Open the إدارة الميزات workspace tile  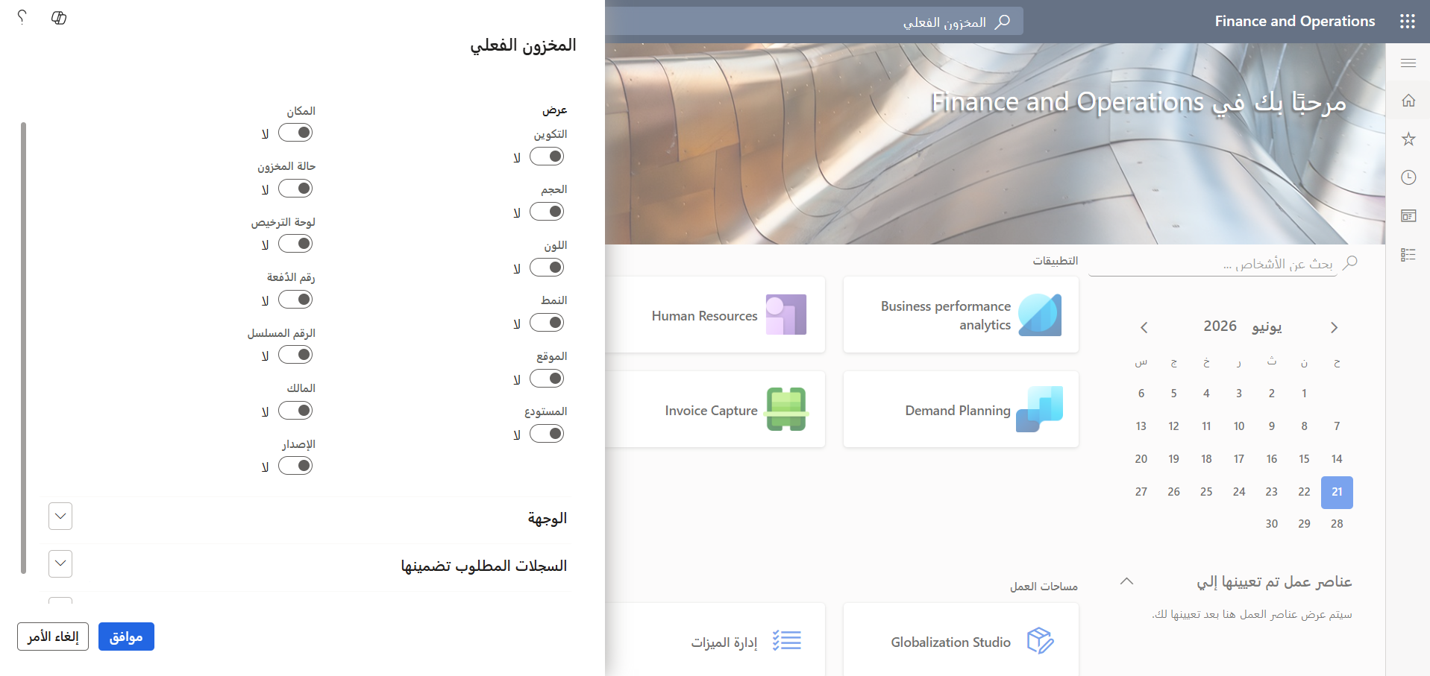click(x=716, y=639)
